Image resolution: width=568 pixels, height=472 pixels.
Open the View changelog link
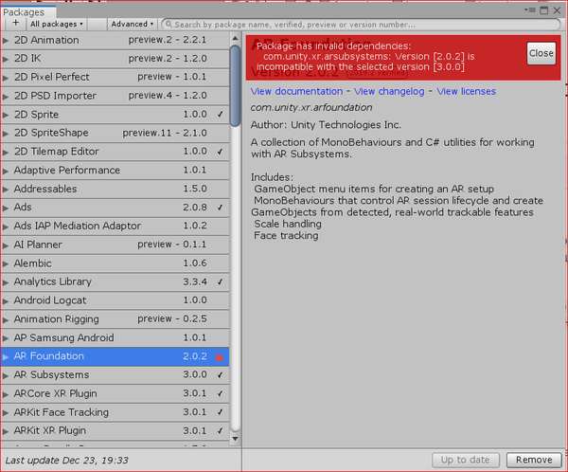point(389,91)
